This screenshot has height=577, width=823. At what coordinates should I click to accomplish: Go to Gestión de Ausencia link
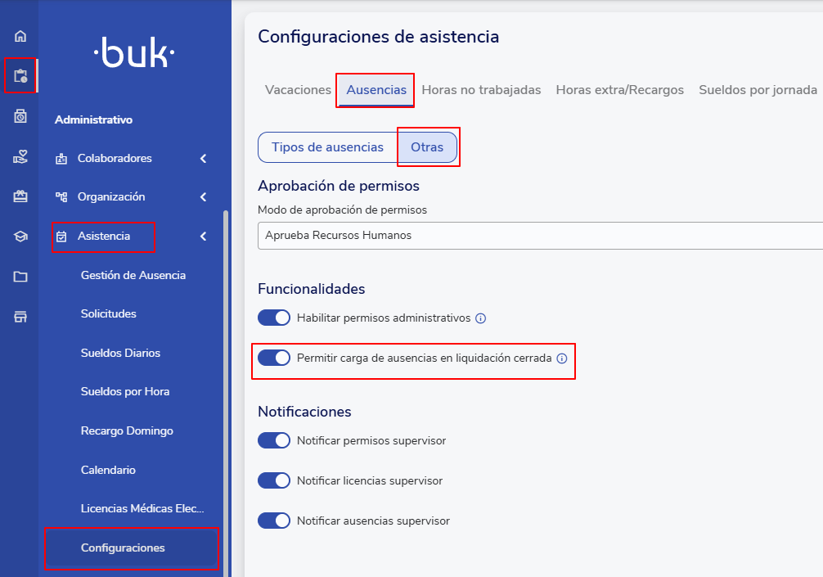[x=133, y=275]
